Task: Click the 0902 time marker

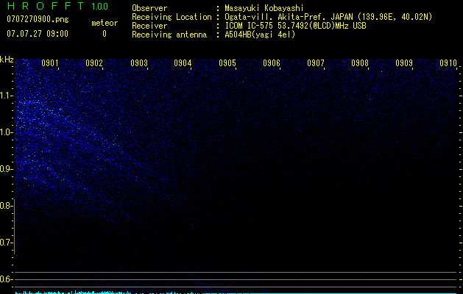Action: [94, 63]
